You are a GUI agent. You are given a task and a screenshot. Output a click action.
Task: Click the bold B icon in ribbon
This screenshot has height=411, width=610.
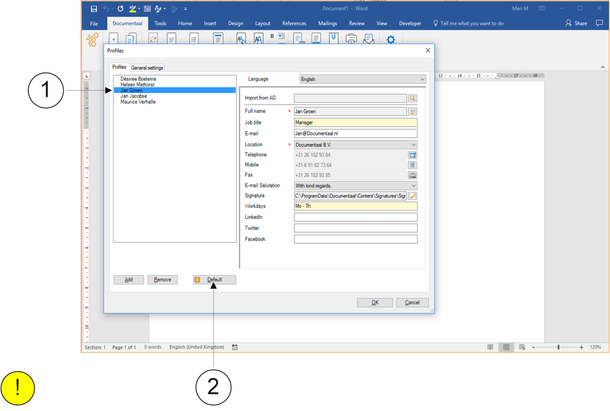point(272,36)
